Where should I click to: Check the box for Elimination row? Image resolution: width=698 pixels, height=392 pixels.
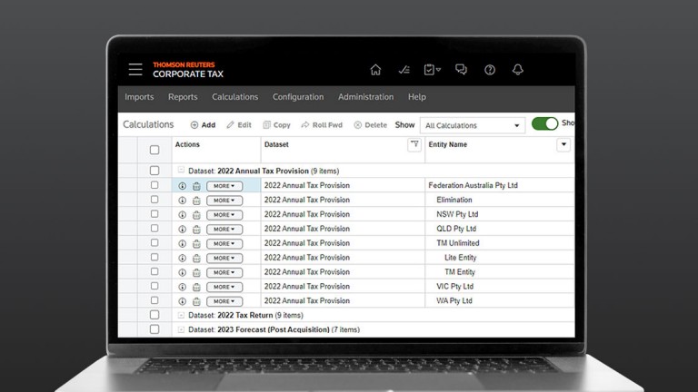click(x=155, y=200)
